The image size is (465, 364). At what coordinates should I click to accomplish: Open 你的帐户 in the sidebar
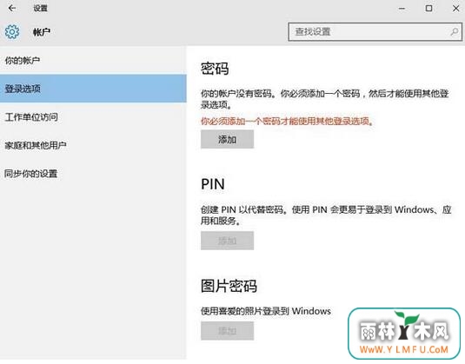pyautogui.click(x=93, y=61)
